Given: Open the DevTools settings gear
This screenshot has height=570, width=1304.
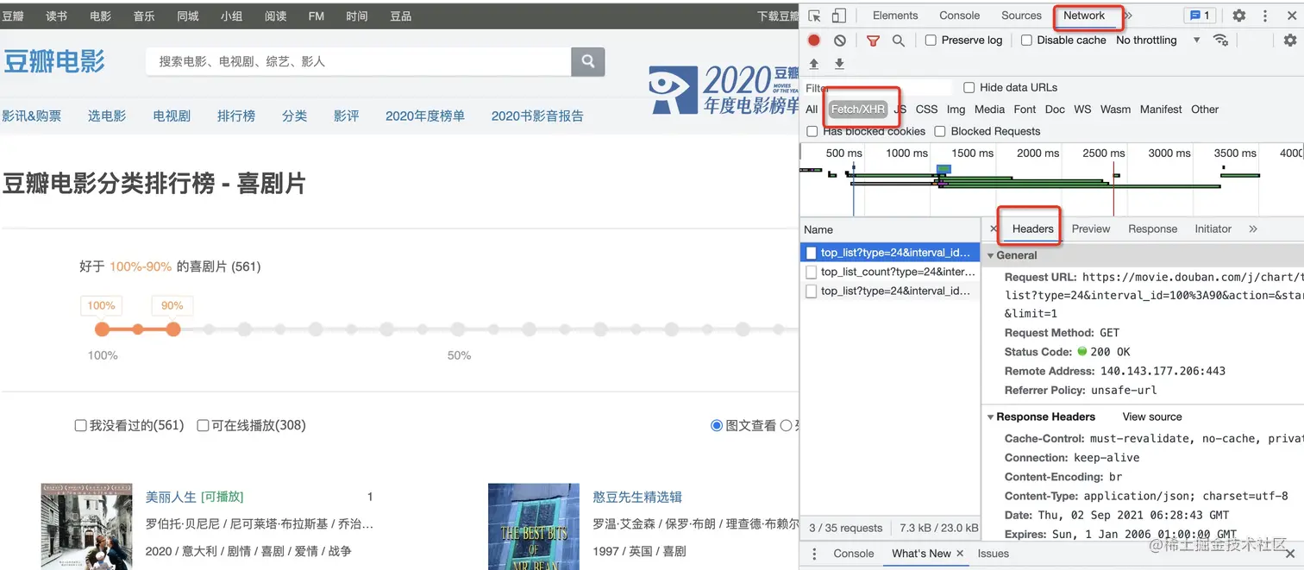Looking at the screenshot, I should tap(1239, 16).
